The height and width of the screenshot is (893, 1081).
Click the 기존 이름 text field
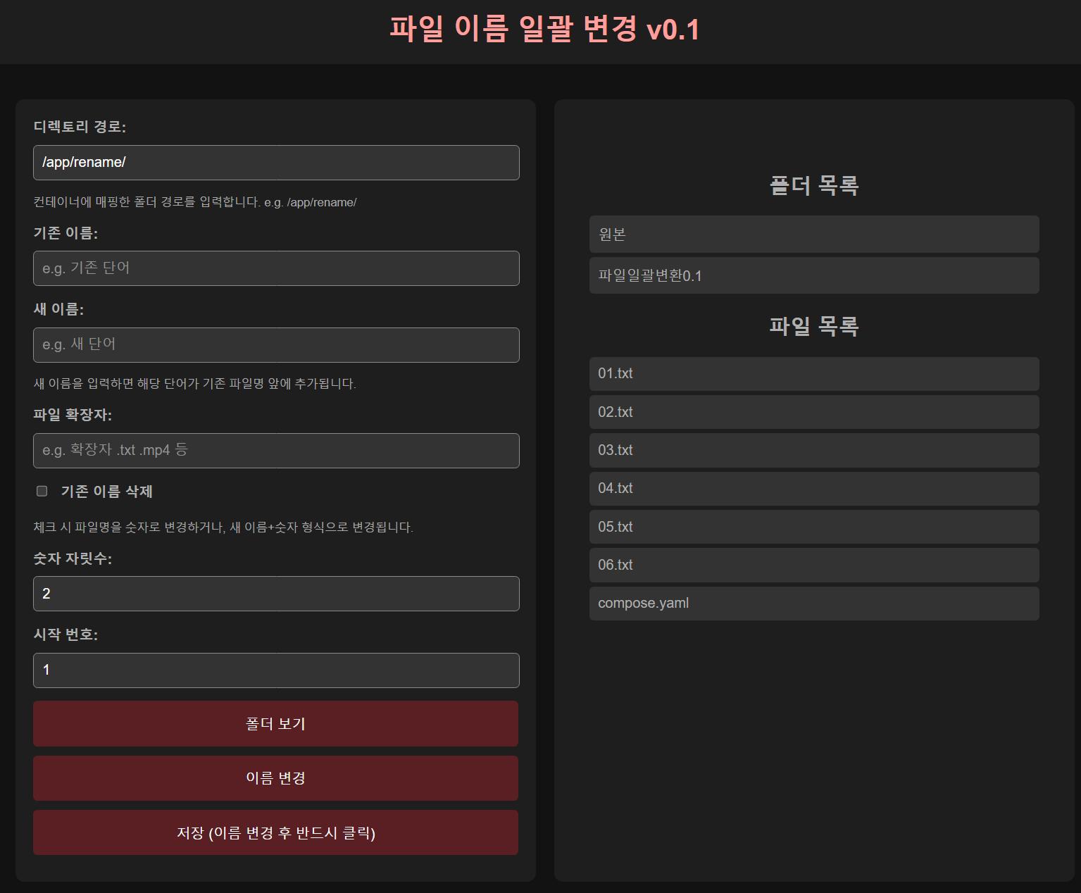coord(276,268)
